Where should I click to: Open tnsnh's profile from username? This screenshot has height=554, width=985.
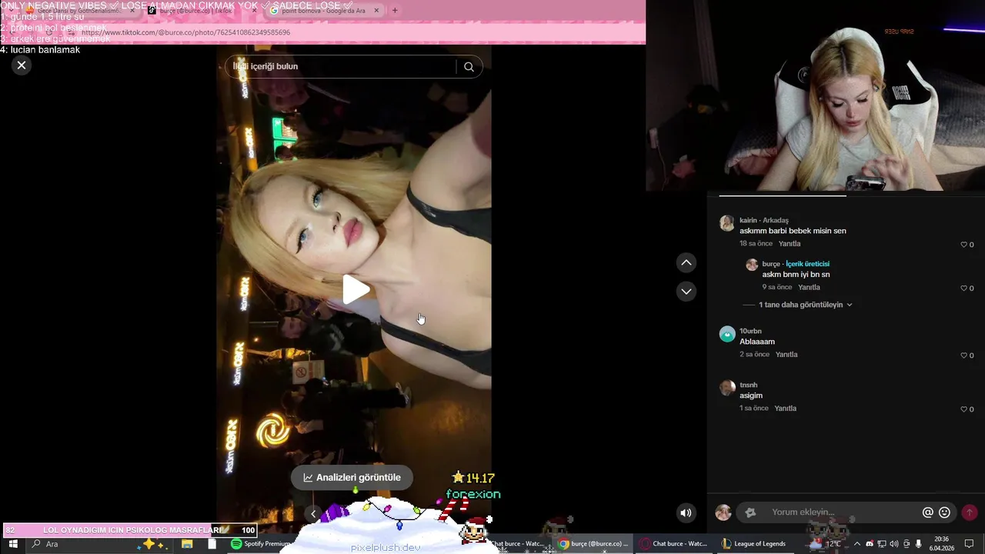point(748,385)
